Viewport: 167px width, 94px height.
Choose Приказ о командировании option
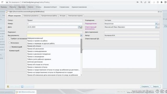click(x=54, y=51)
